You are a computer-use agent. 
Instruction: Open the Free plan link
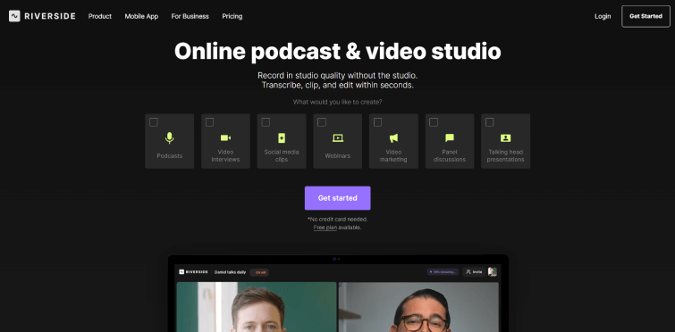point(325,228)
